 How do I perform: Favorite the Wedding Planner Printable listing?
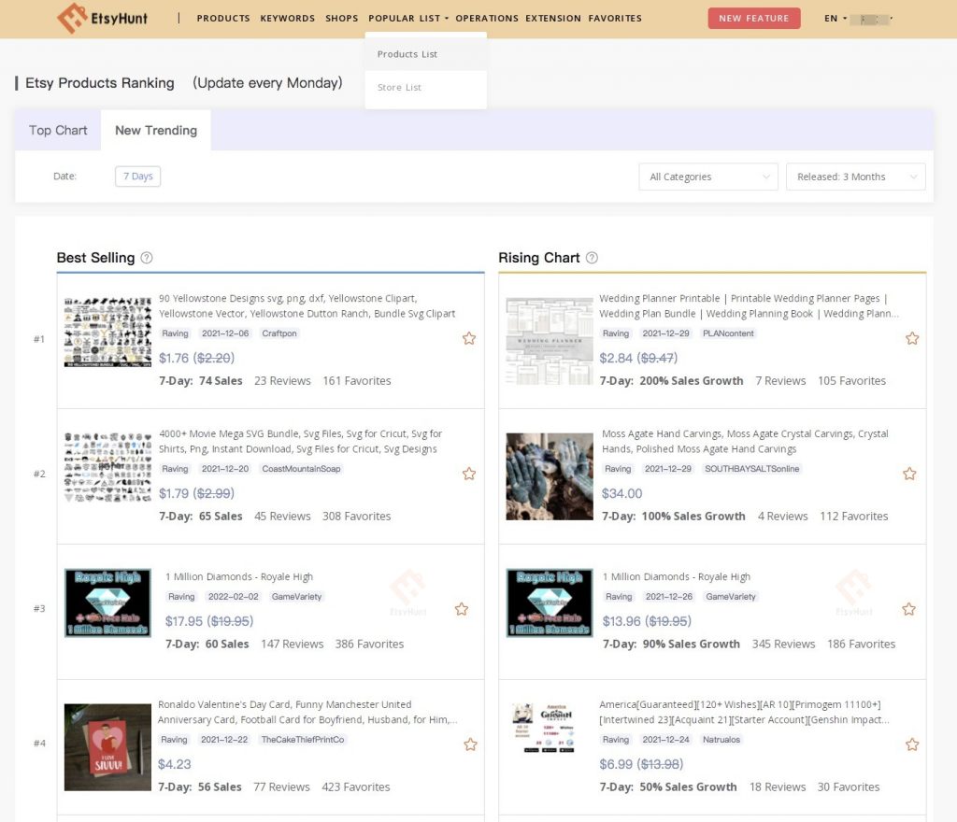point(912,338)
